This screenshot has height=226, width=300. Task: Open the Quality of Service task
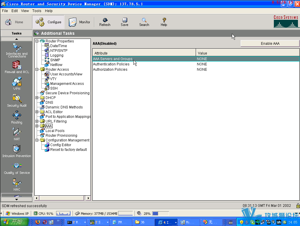pos(17,168)
